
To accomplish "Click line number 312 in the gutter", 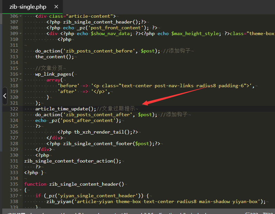I will pos(14,51).
